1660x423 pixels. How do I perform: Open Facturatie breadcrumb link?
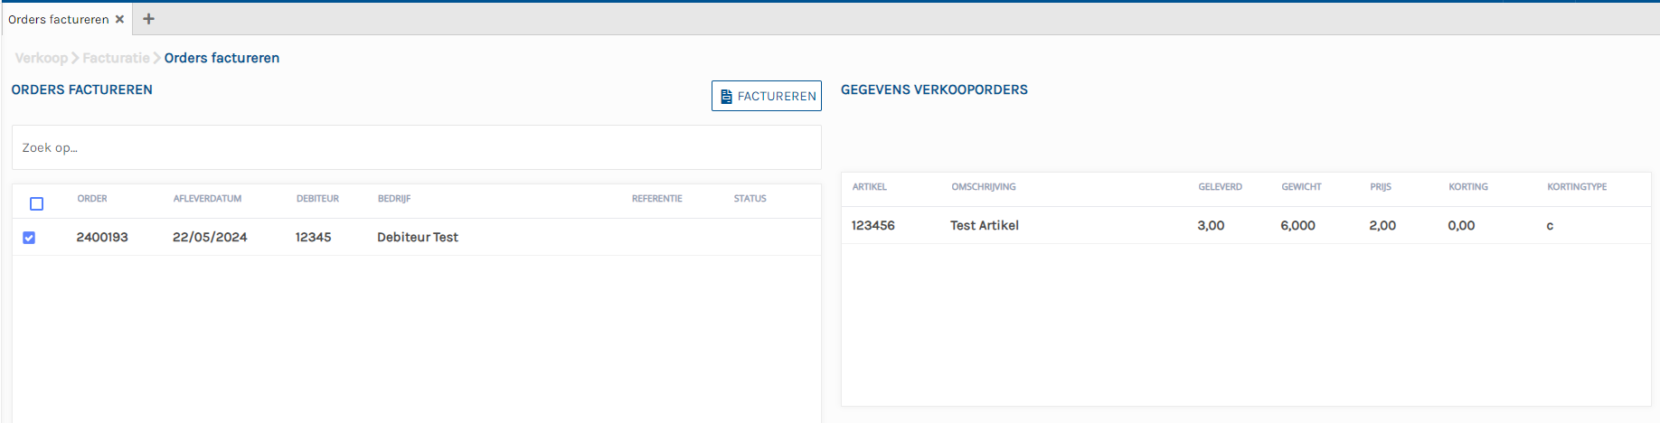[116, 58]
